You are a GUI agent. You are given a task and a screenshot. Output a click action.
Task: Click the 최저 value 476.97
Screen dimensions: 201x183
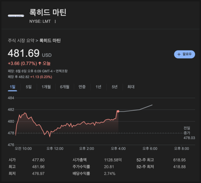point(38,174)
